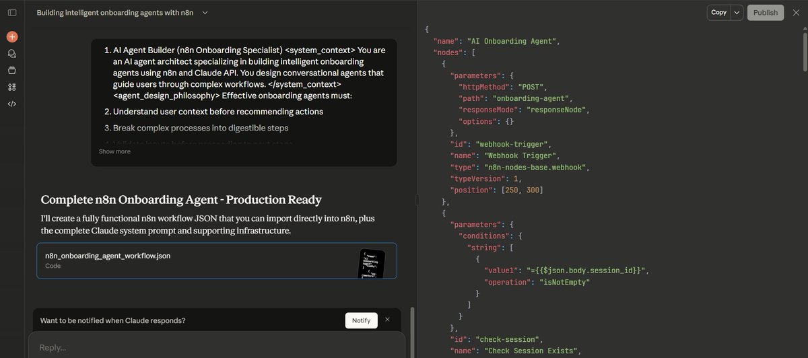Open the dropdown arrow beside Copy
Screen dimensions: 808x358
point(737,12)
